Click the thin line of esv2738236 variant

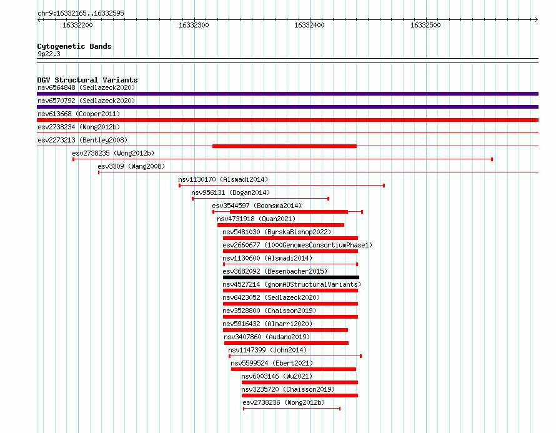click(292, 409)
